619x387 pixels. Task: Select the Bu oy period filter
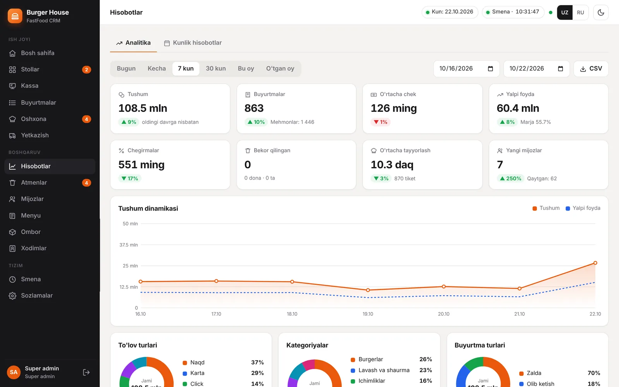pyautogui.click(x=246, y=68)
